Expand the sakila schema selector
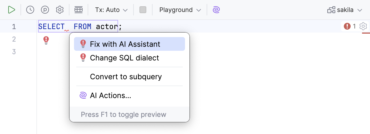Viewport: 370px width, 134px height. click(345, 10)
